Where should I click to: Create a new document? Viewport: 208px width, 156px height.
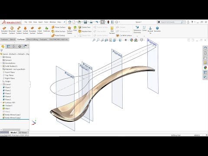[74, 22]
